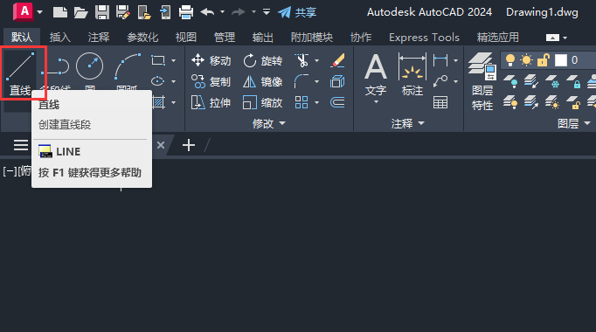The height and width of the screenshot is (332, 596).
Task: Expand the Layers (图层) panel
Action: [574, 123]
